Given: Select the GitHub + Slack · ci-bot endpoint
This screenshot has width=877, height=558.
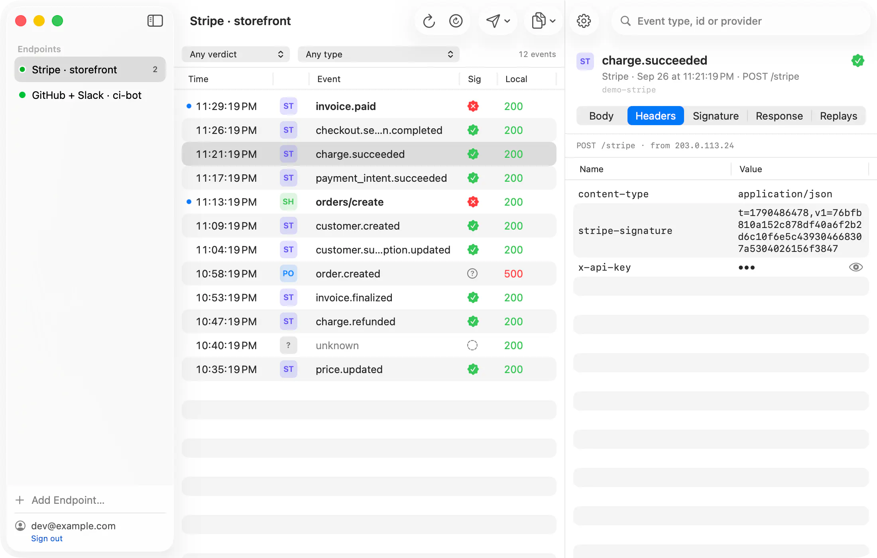Looking at the screenshot, I should [90, 95].
